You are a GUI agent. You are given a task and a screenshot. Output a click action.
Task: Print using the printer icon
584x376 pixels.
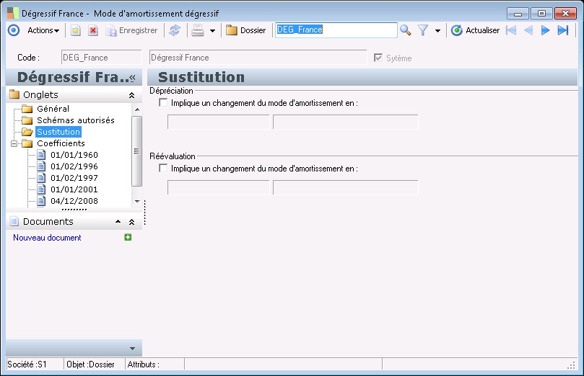(x=197, y=30)
